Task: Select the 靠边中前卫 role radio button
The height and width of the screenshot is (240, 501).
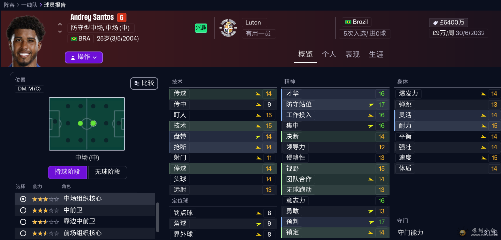Action: (x=23, y=222)
